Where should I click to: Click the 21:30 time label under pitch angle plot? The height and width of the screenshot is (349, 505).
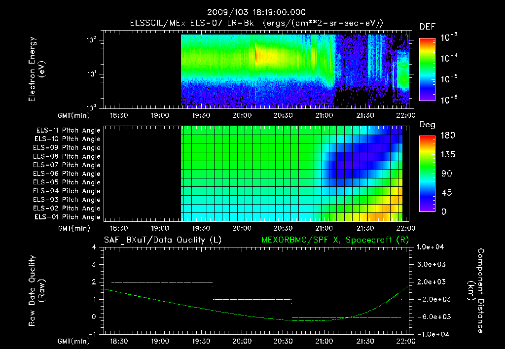click(x=365, y=228)
